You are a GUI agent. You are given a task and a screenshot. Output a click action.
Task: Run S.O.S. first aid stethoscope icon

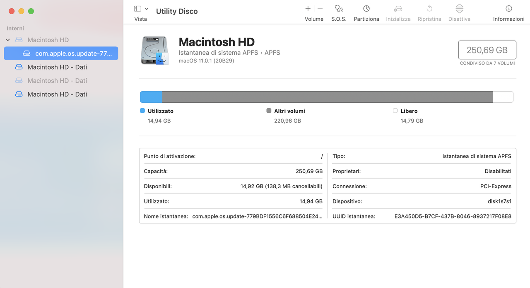coord(339,8)
